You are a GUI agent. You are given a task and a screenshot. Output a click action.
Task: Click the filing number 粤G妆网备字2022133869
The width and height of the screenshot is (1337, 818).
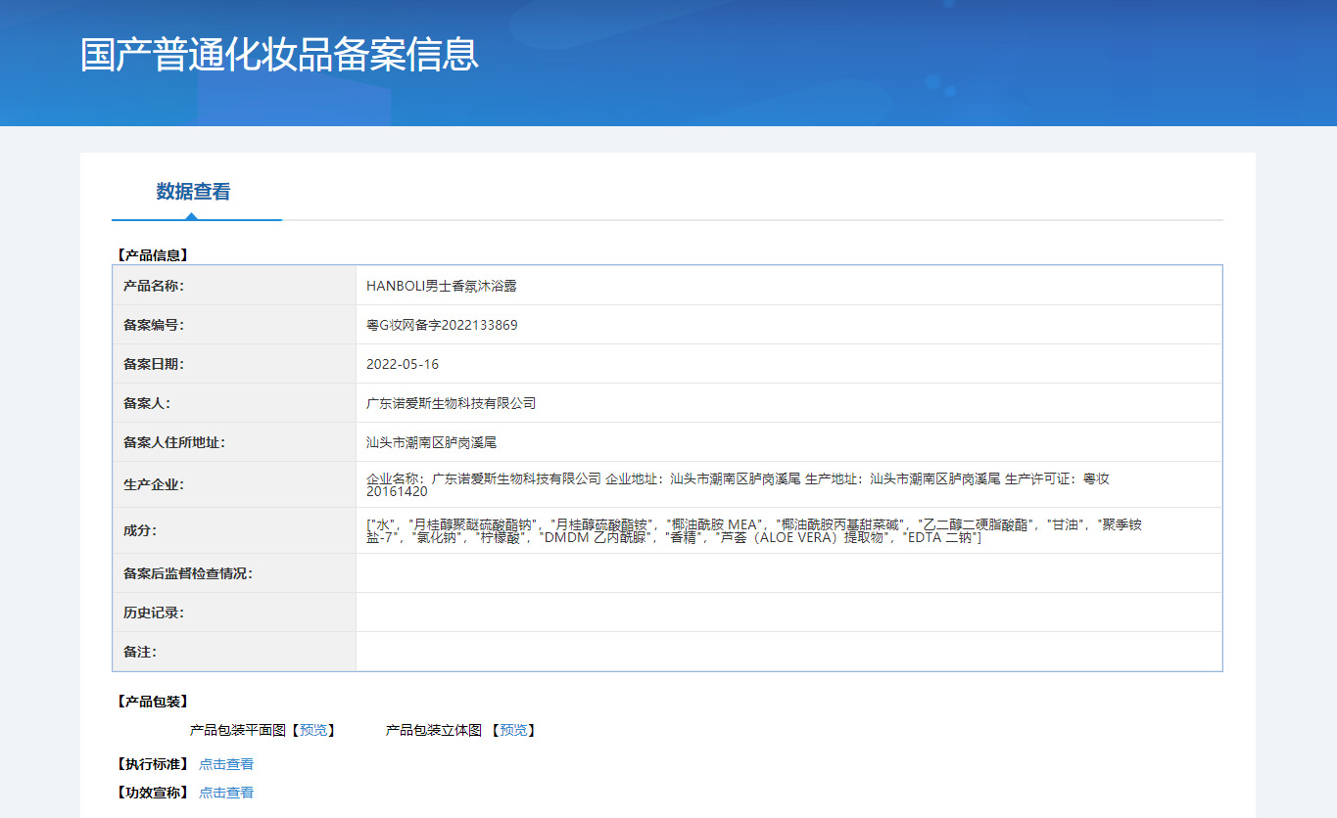[x=442, y=325]
